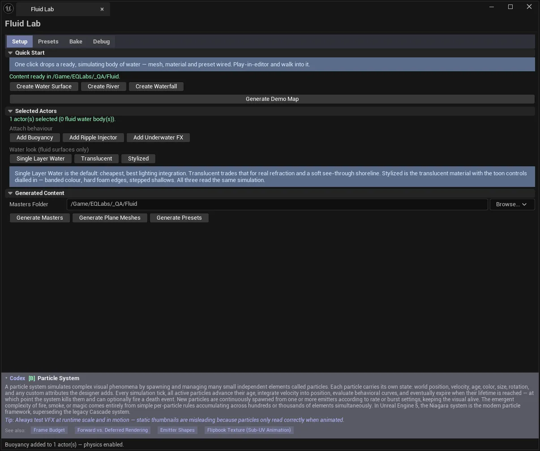Click '1 actor(s) selected' status line

[63, 119]
